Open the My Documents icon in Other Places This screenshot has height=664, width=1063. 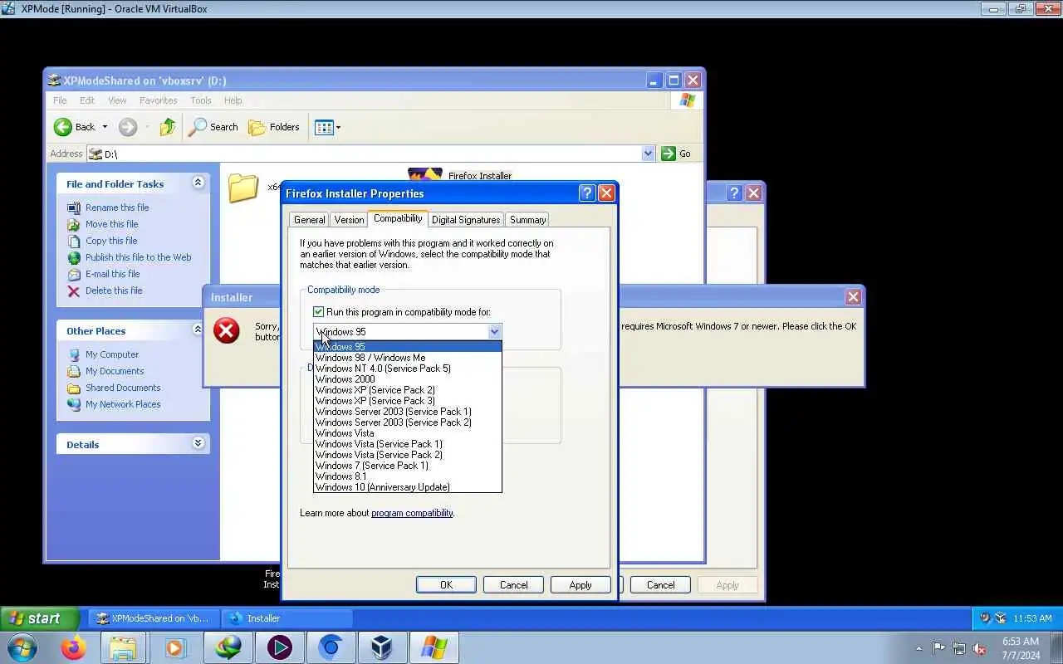[74, 371]
